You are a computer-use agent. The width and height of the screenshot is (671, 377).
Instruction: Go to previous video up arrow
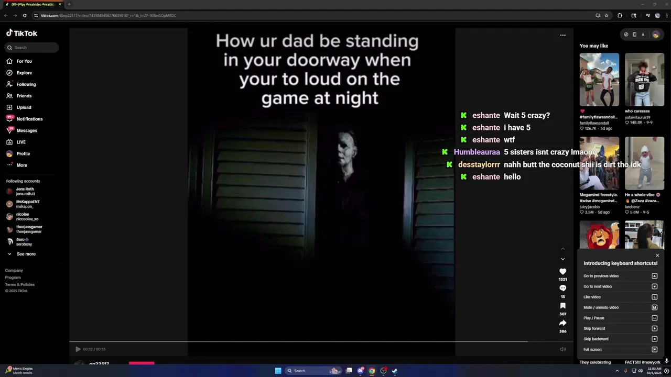point(563,249)
